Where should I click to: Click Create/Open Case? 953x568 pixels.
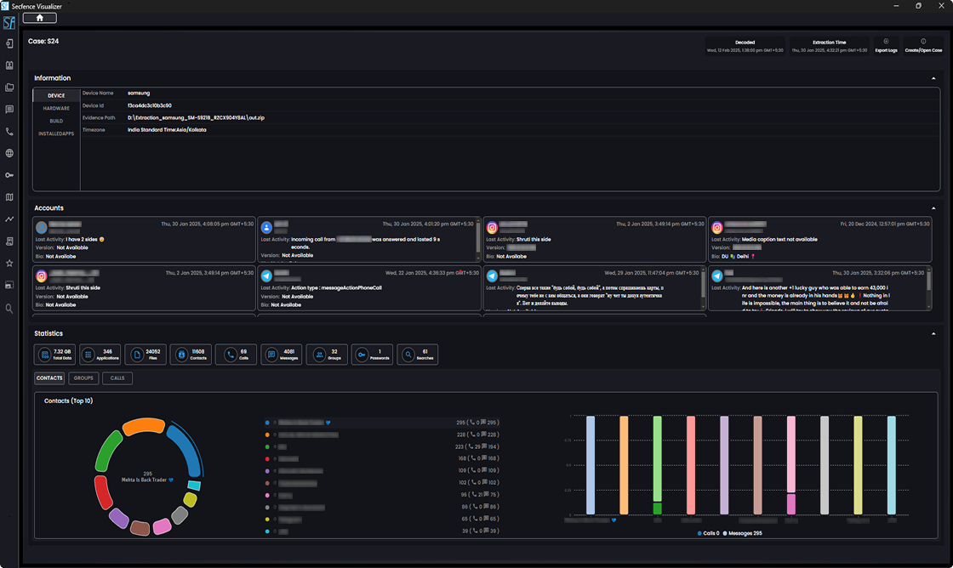click(x=923, y=46)
